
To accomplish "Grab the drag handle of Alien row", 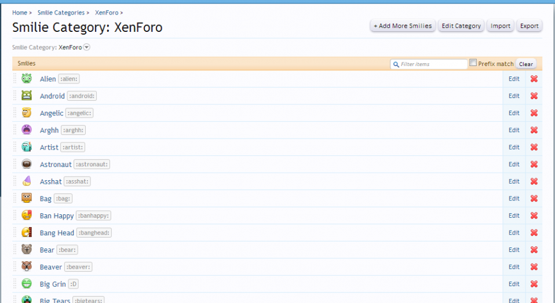I will tap(15, 79).
